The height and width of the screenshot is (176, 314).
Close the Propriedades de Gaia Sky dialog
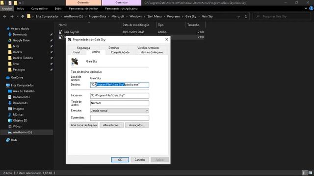pos(167,40)
